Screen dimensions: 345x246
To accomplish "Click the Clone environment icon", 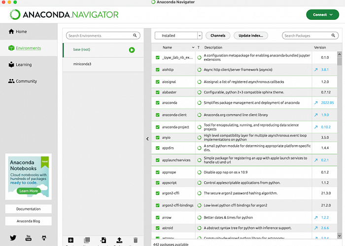I will 87,240.
